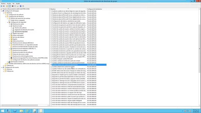Select Configuración de directiva de auditoría avanzada
201x113 pixels.
click(26, 60)
